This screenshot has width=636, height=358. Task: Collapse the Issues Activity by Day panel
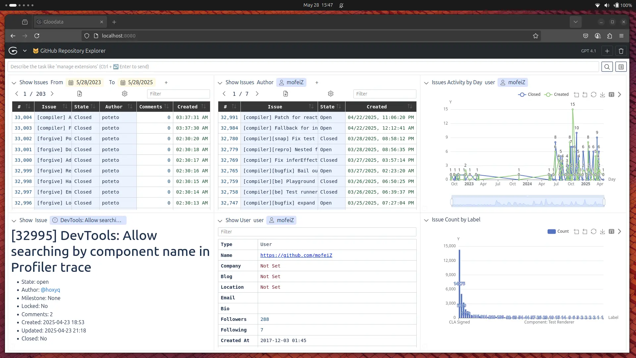[x=426, y=83]
